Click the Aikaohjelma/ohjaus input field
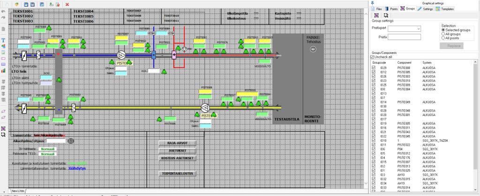The image size is (480, 196). [56, 141]
